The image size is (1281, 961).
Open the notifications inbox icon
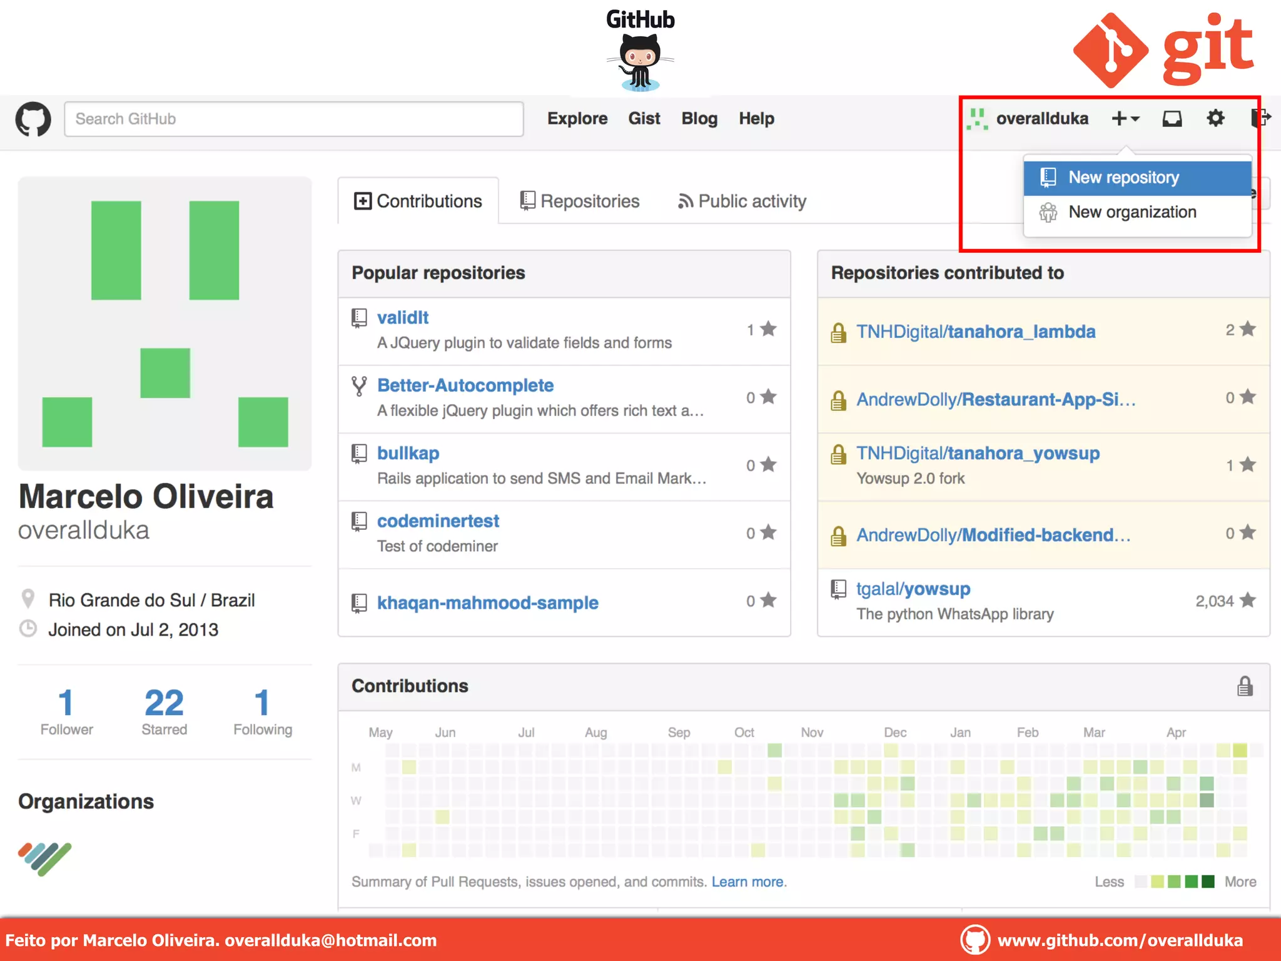coord(1172,118)
